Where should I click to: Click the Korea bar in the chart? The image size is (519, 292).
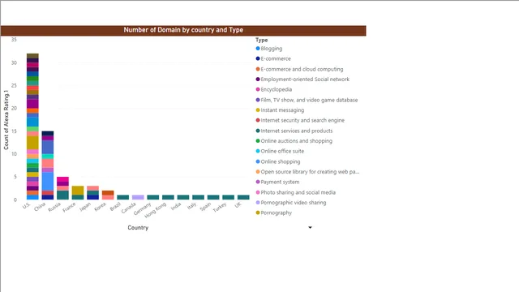(108, 195)
